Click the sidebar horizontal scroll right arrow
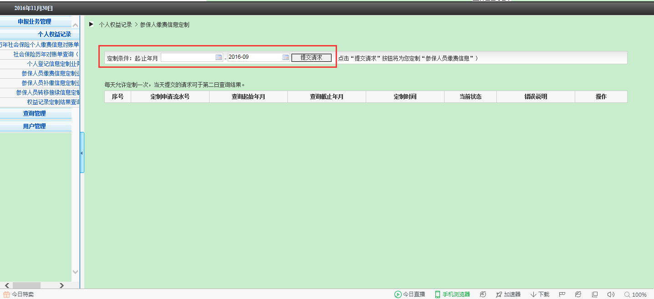Viewport: 654px width, 299px height. tap(61, 285)
